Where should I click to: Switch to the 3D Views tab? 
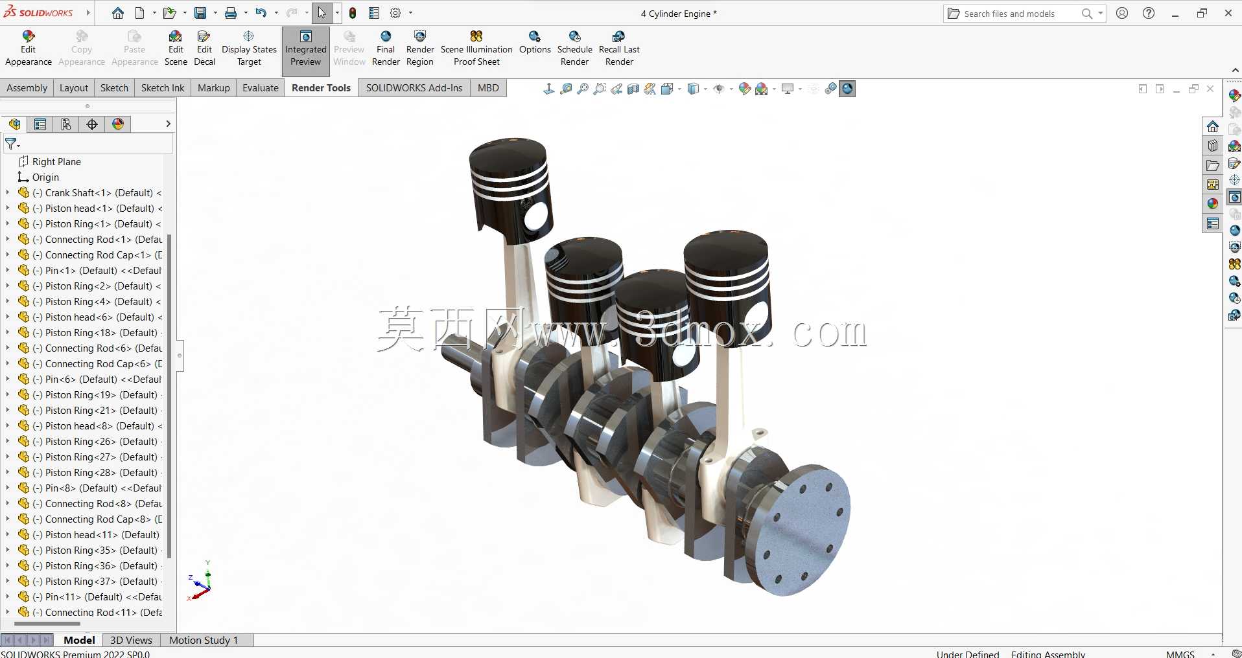click(131, 640)
